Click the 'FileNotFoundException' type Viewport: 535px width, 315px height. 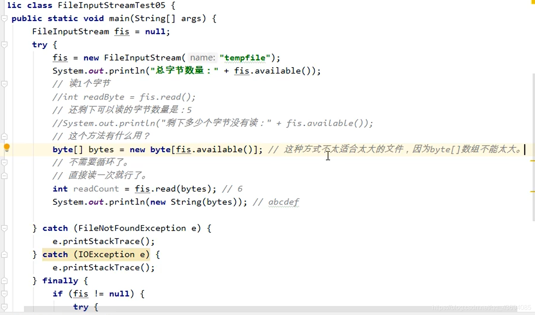point(132,228)
